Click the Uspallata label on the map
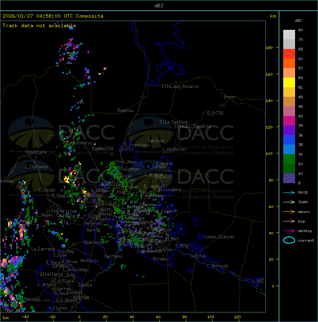The height and width of the screenshot is (322, 318). coord(36,152)
